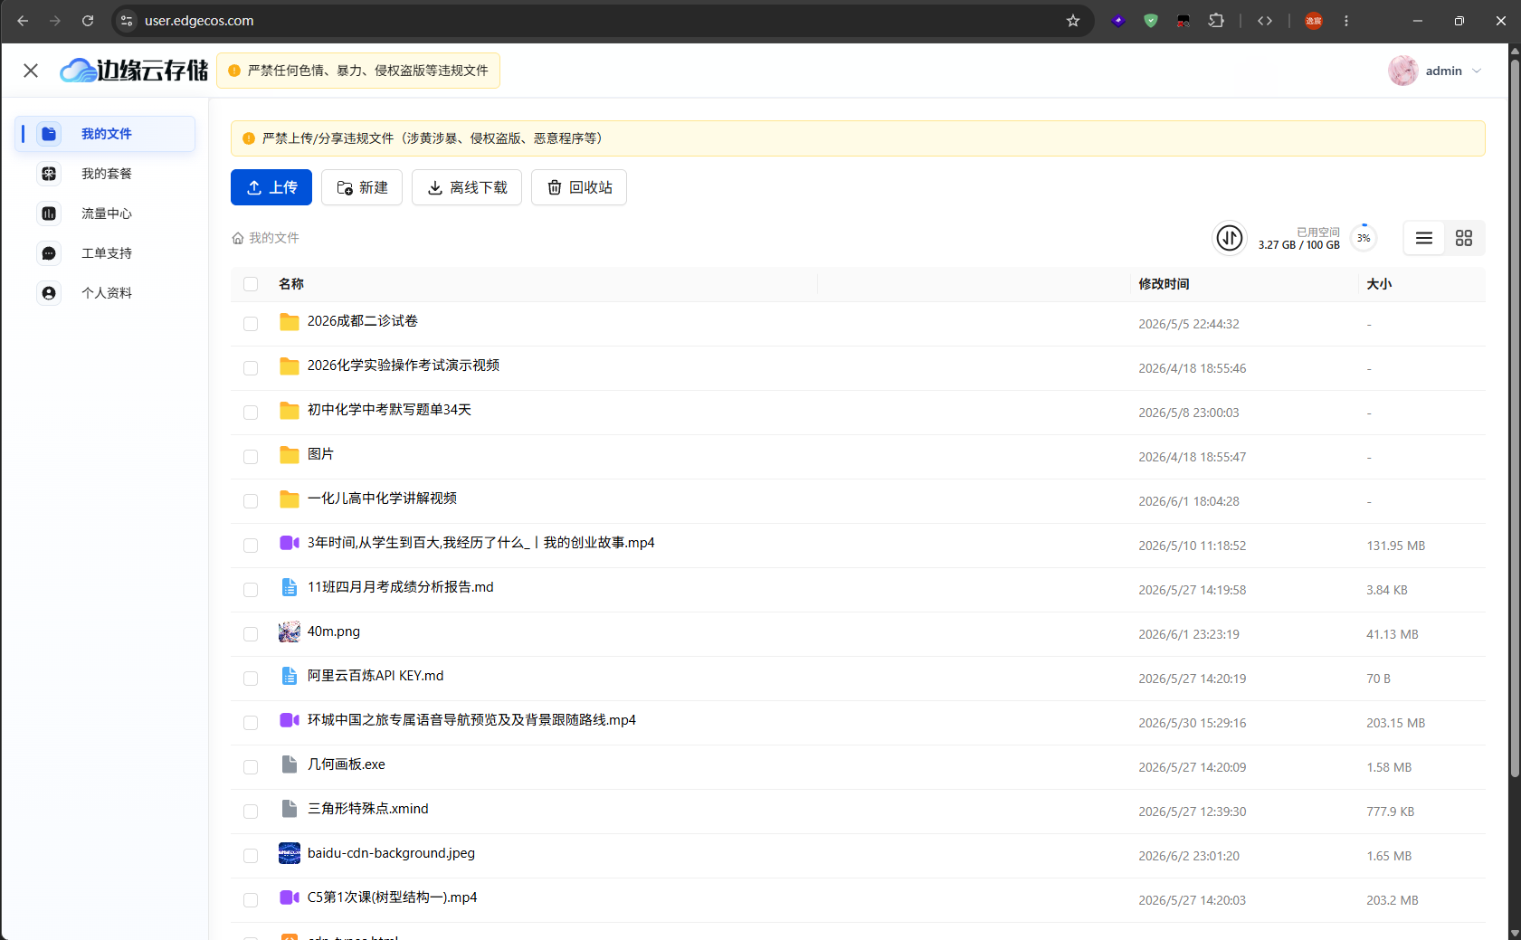Click the 2026成都二诊试卷 folder icon
Image resolution: width=1521 pixels, height=940 pixels.
(x=290, y=322)
